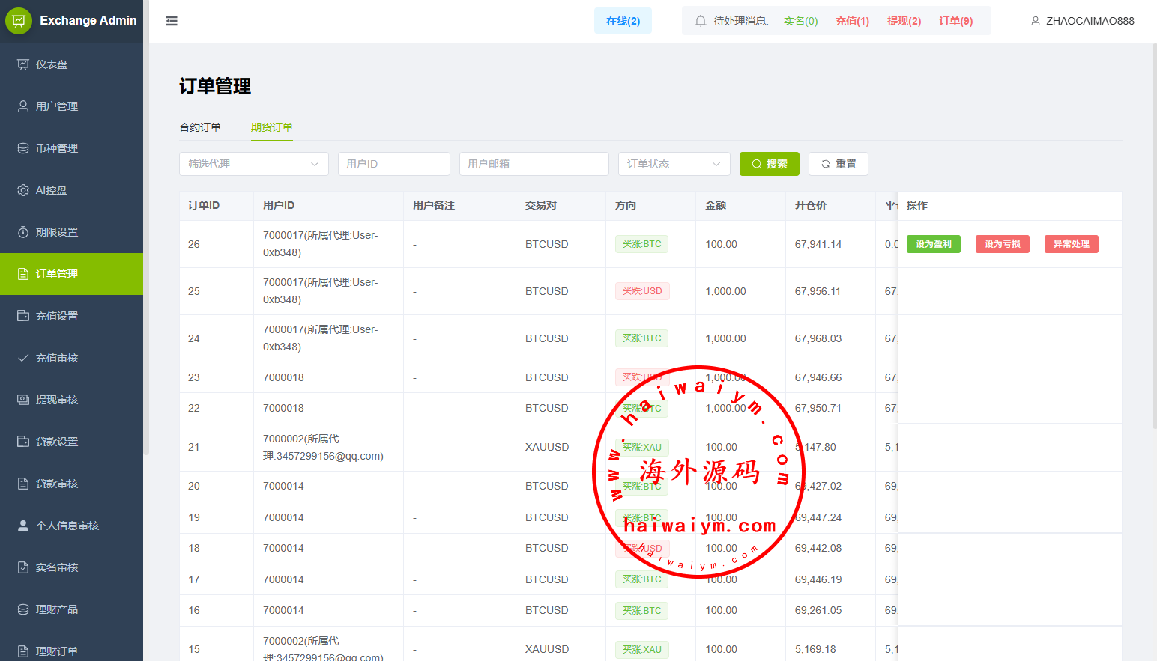Open the period settings timer icon

23,232
